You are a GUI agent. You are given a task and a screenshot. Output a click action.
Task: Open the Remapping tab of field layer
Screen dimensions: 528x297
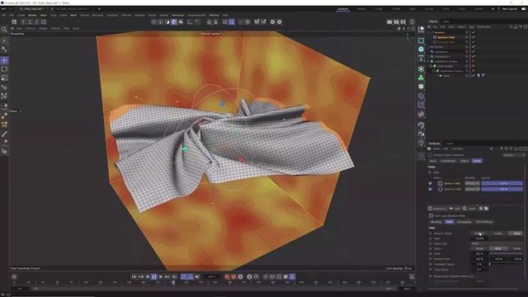(464, 222)
